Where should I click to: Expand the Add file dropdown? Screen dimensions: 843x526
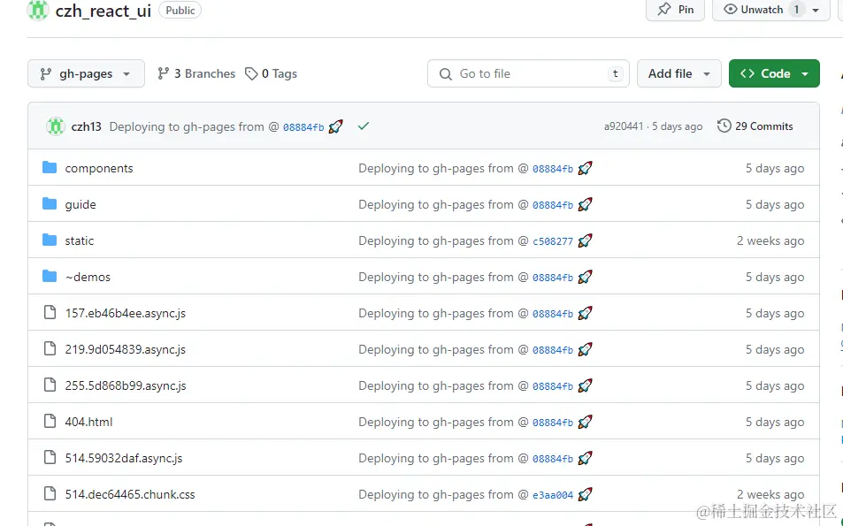pos(679,73)
